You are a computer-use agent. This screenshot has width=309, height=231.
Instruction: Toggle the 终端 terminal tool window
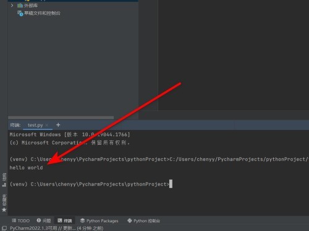coord(65,221)
